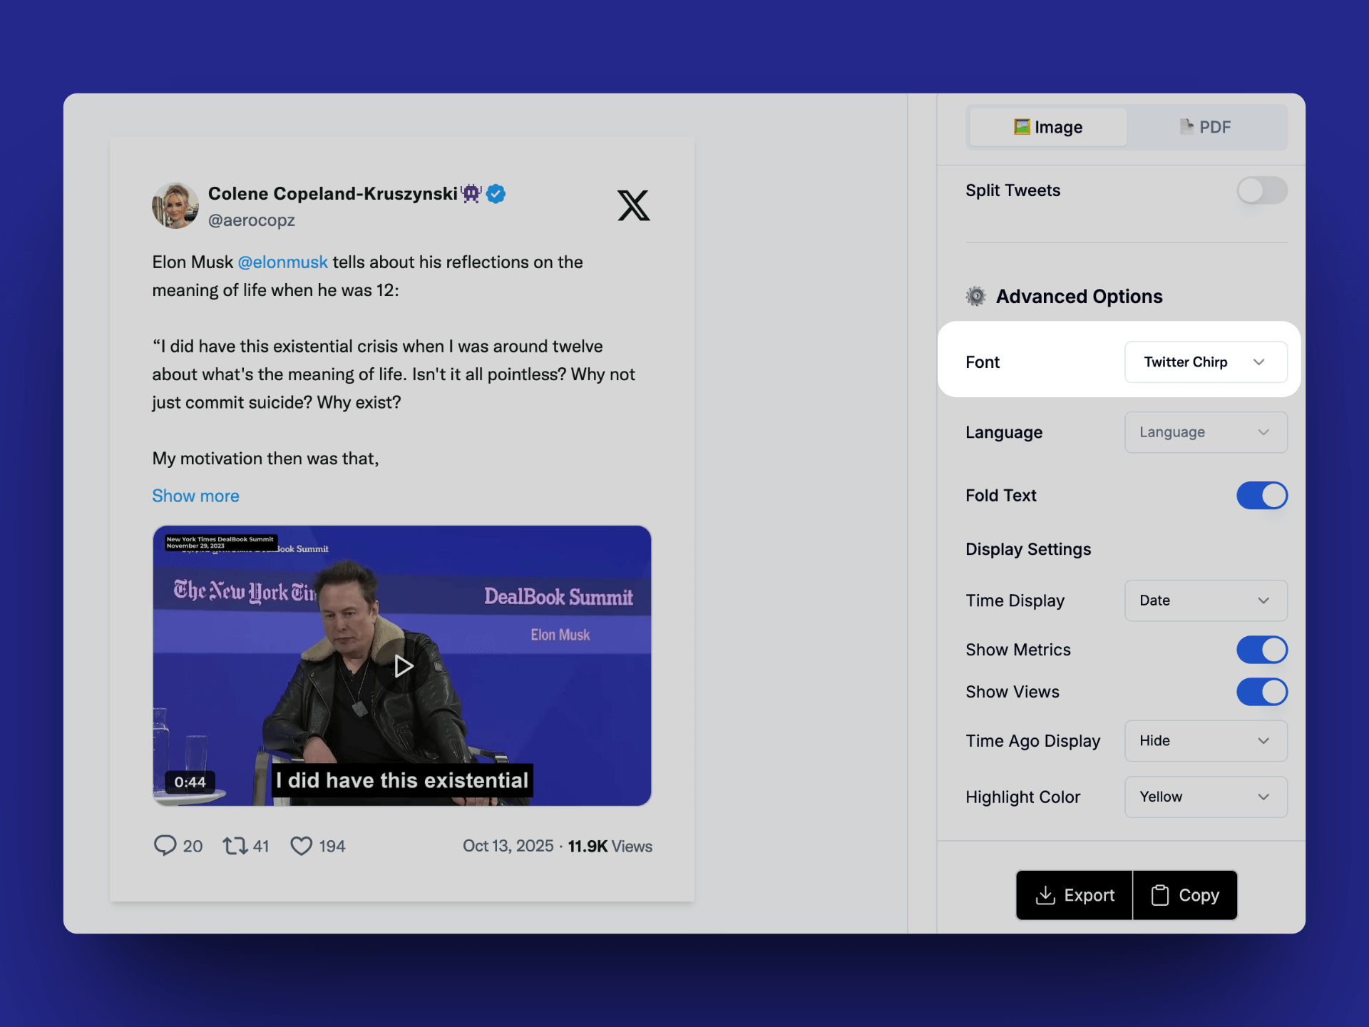This screenshot has height=1027, width=1369.
Task: Click the retweet arrows icon
Action: click(235, 846)
